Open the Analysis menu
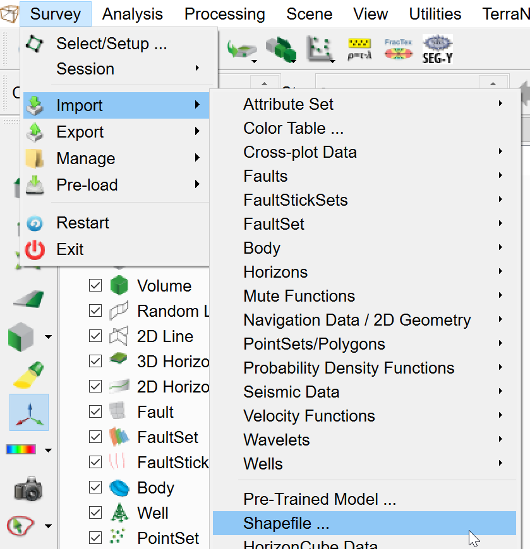 tap(132, 14)
